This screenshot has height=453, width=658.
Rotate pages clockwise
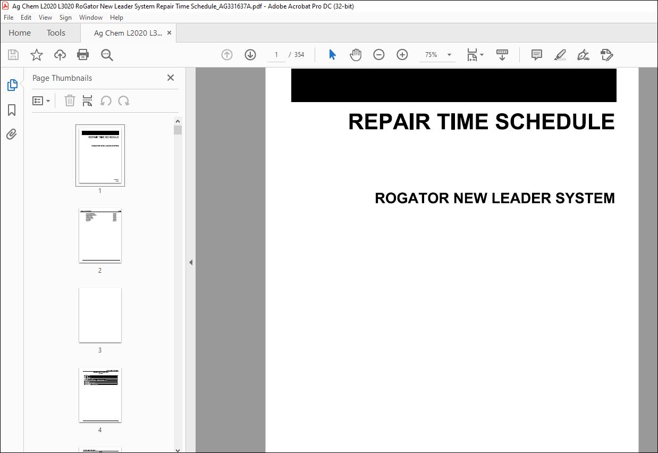(124, 101)
